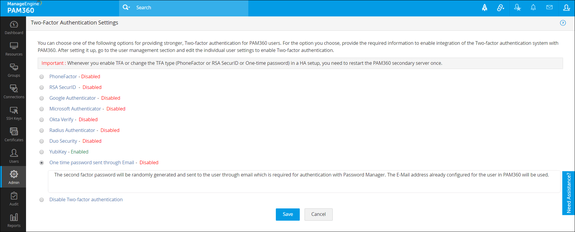Viewport: 575px width, 232px height.
Task: Save the two-factor authentication settings
Action: click(x=287, y=214)
